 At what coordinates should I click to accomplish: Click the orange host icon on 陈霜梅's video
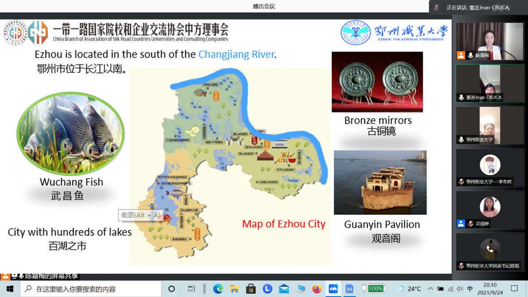click(461, 55)
